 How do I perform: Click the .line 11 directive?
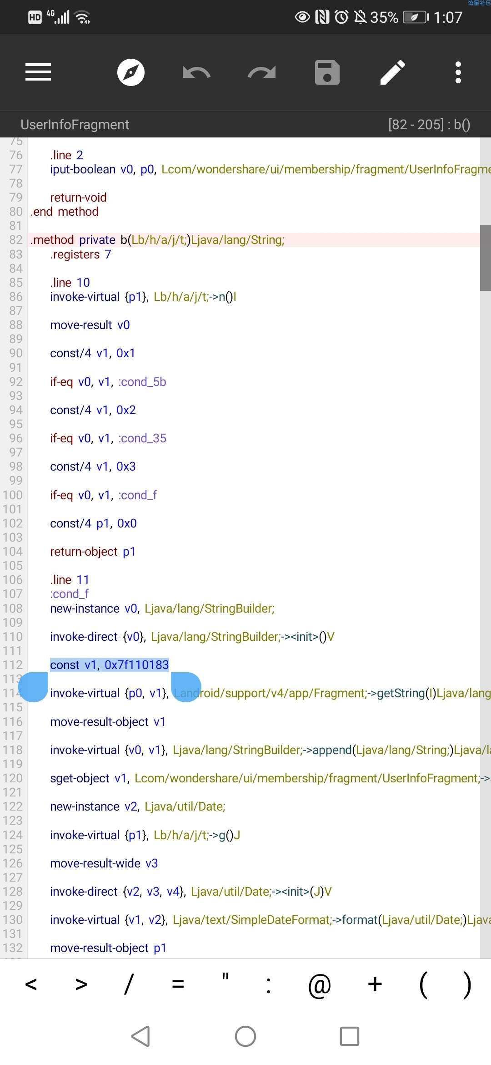pos(70,580)
